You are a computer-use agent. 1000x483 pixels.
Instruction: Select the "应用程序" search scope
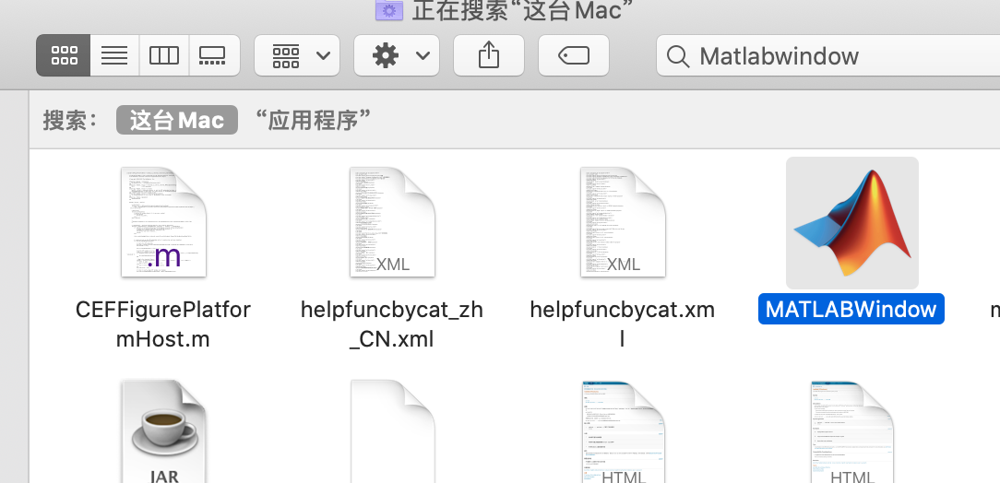coord(312,120)
